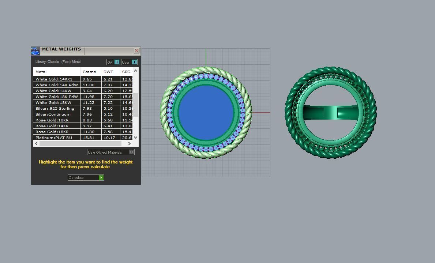Click the twisted rope bezel in the top view

click(x=206, y=69)
